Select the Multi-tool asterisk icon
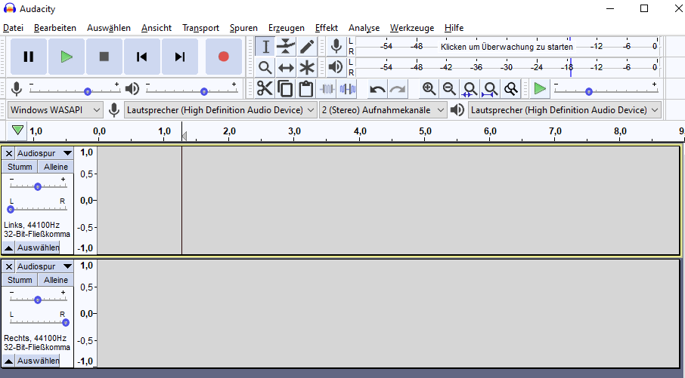Screen dimensions: 685x378 pyautogui.click(x=307, y=68)
